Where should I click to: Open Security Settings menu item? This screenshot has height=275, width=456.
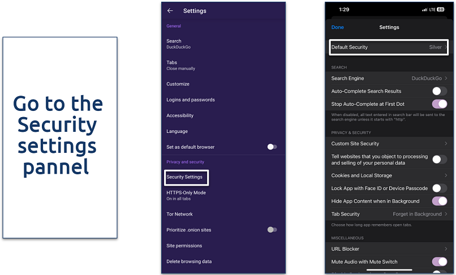coord(186,177)
